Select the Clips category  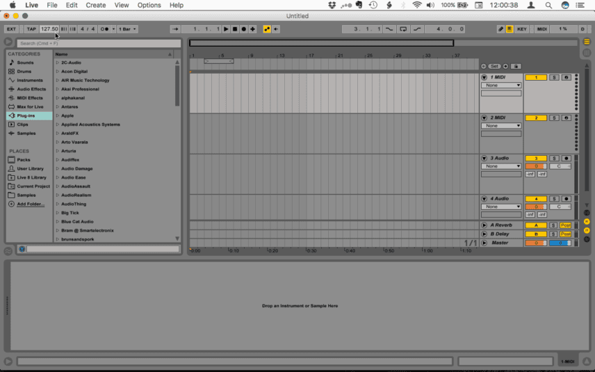(22, 124)
